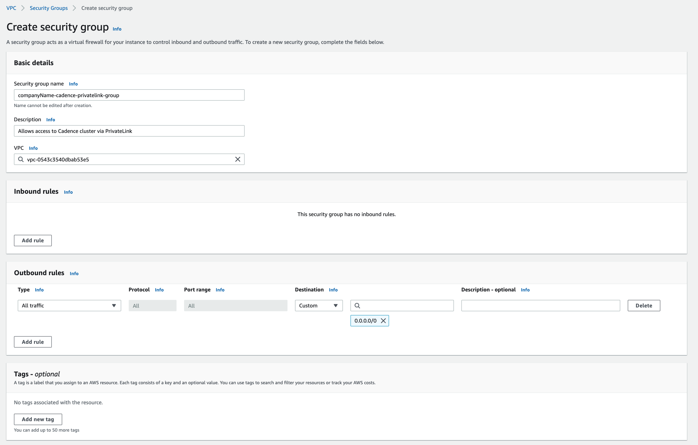Delete the outbound All traffic rule
Viewport: 698px width, 445px height.
tap(644, 306)
